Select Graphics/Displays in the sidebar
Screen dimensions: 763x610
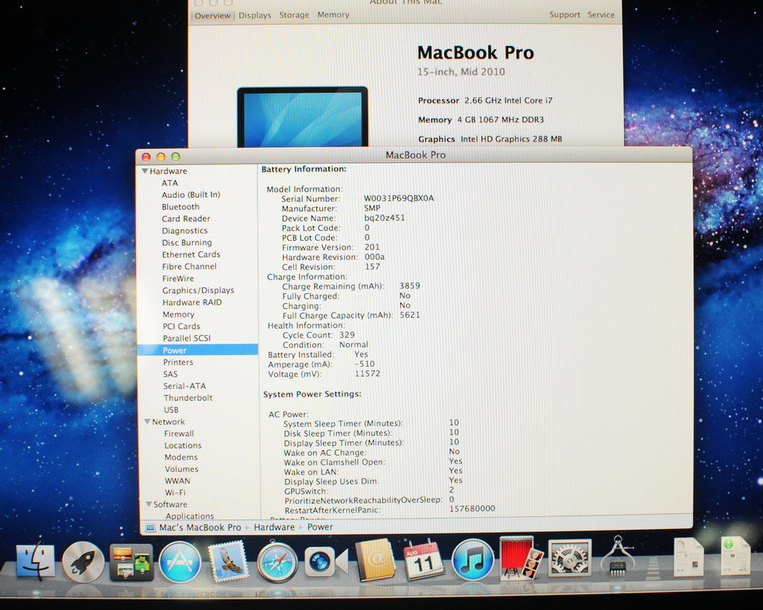click(198, 291)
